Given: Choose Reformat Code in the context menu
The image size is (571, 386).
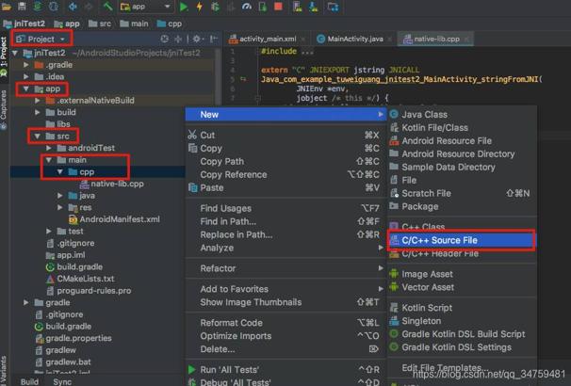Looking at the screenshot, I should coord(285,323).
